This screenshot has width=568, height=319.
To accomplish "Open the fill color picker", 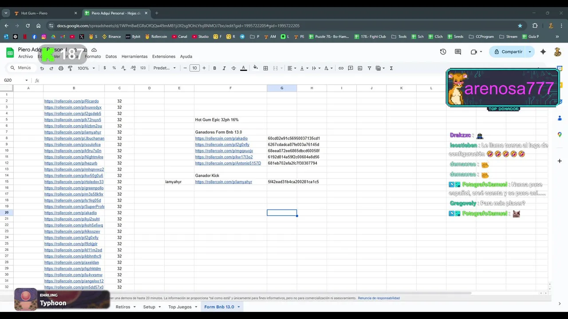I will (255, 68).
